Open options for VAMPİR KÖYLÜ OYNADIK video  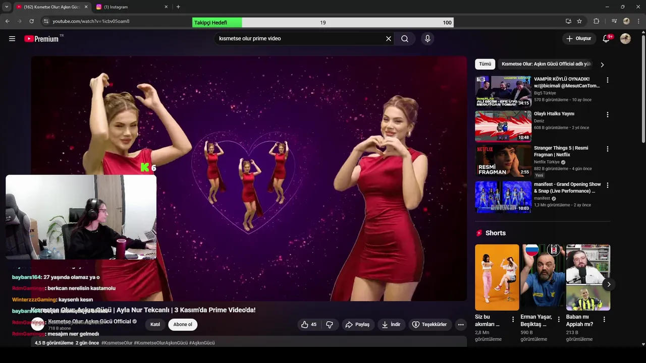coord(607,80)
